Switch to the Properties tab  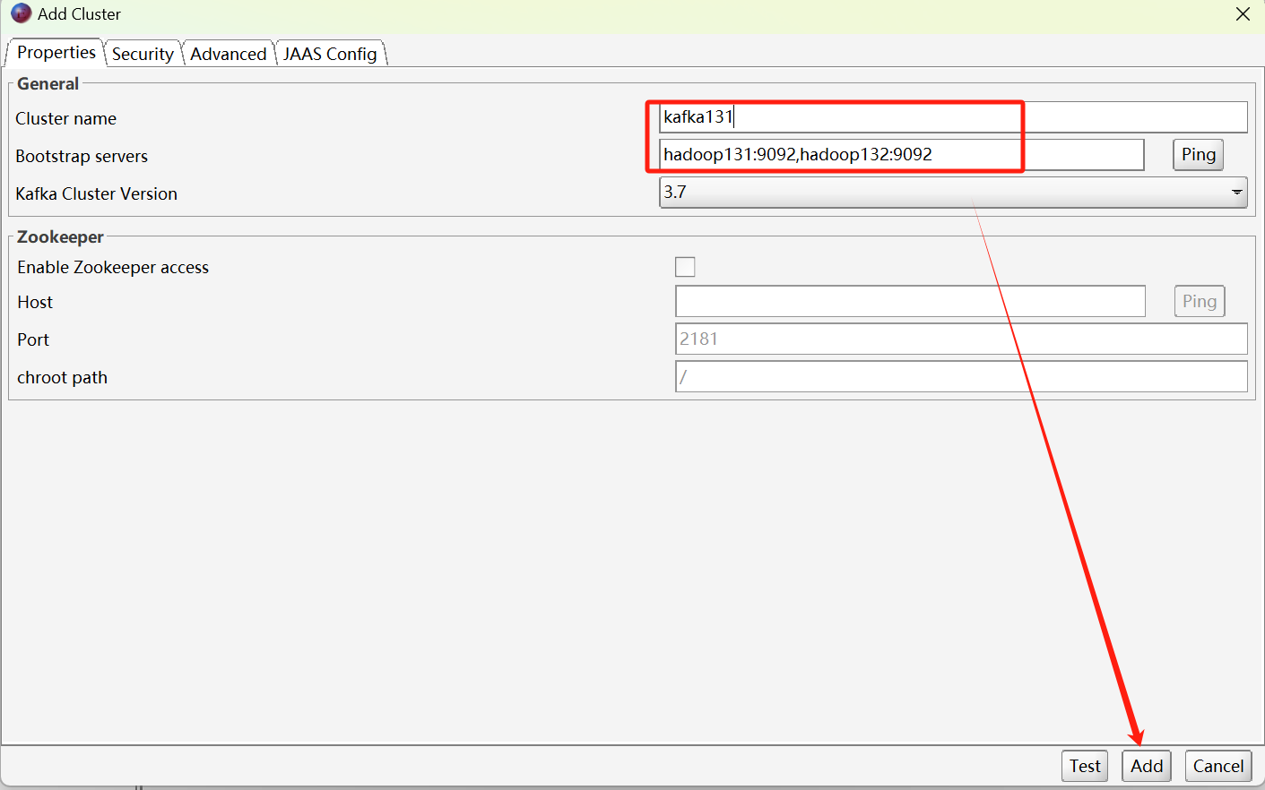pos(56,52)
